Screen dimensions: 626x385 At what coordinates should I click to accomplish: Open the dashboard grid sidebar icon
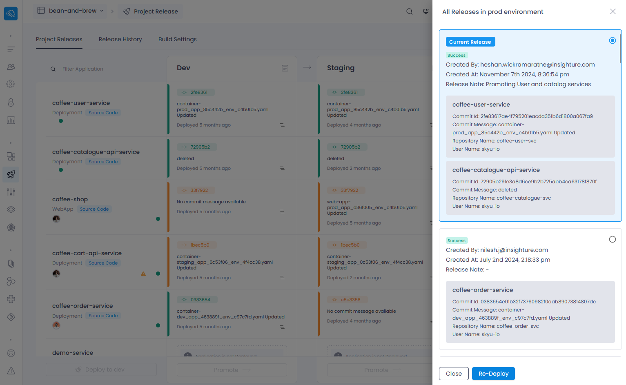11,156
